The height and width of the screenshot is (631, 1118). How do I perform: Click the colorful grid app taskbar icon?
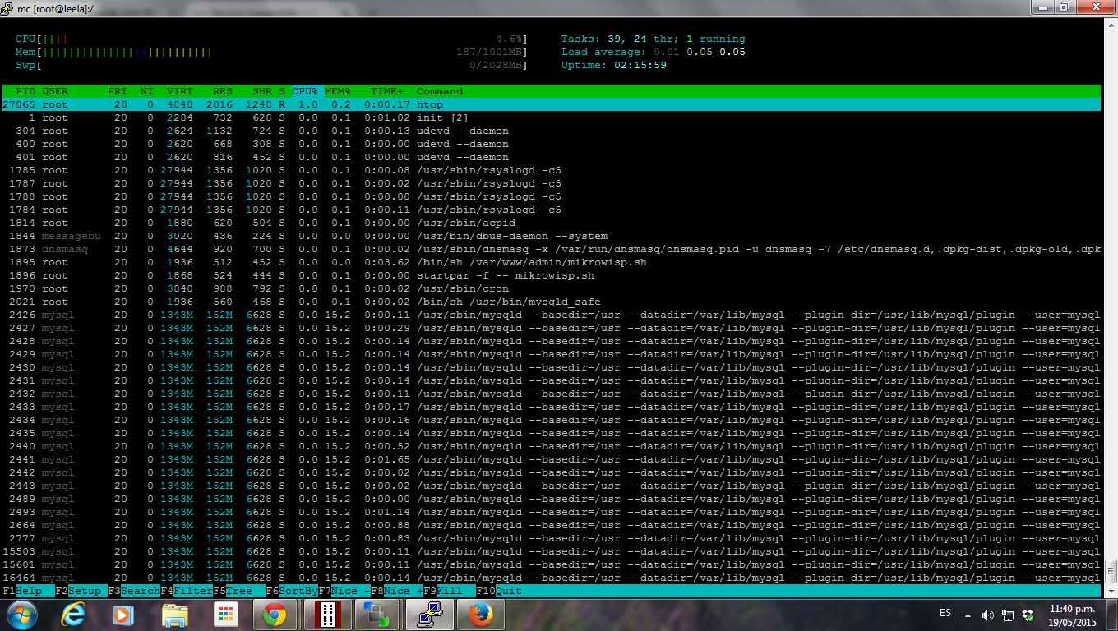(225, 615)
